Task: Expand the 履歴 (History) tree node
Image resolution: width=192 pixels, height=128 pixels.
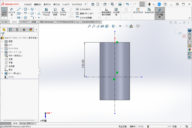Action: tap(2, 41)
